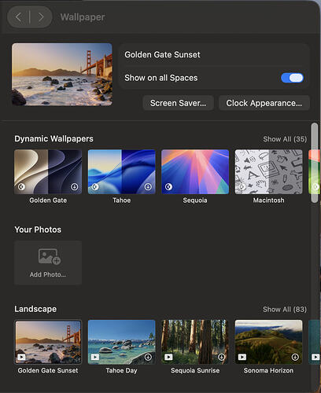The height and width of the screenshot is (393, 321).
Task: Click the Dynamic Wallpapers section heading
Action: coord(53,138)
